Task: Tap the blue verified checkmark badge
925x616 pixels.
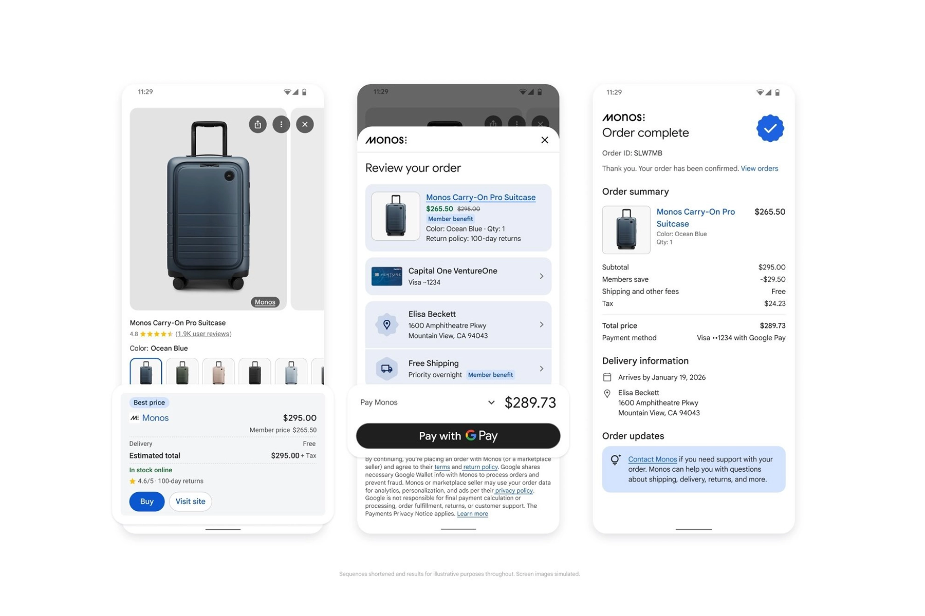Action: (x=770, y=128)
